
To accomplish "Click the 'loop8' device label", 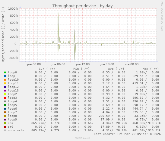I will pos(12,116).
